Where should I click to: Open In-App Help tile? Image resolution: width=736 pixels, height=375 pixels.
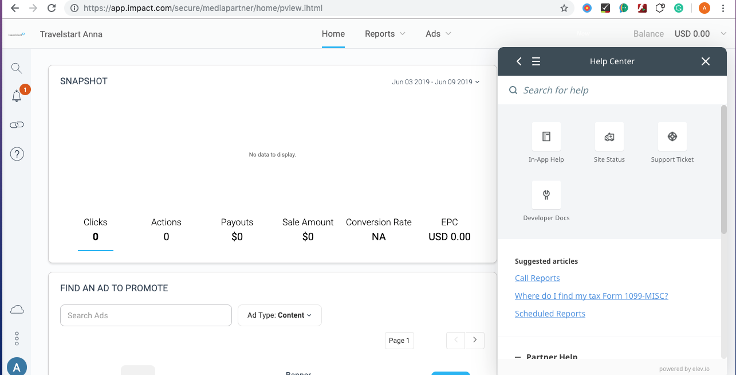tap(546, 143)
